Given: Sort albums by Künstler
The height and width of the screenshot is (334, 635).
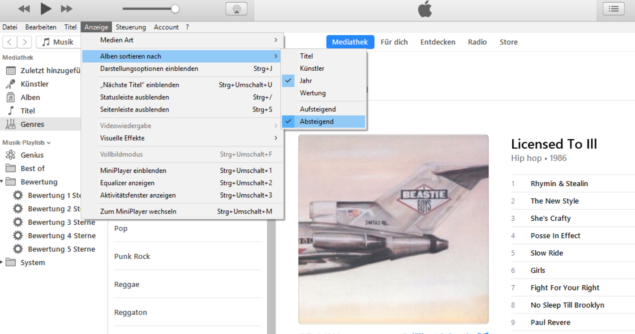Looking at the screenshot, I should point(324,69).
